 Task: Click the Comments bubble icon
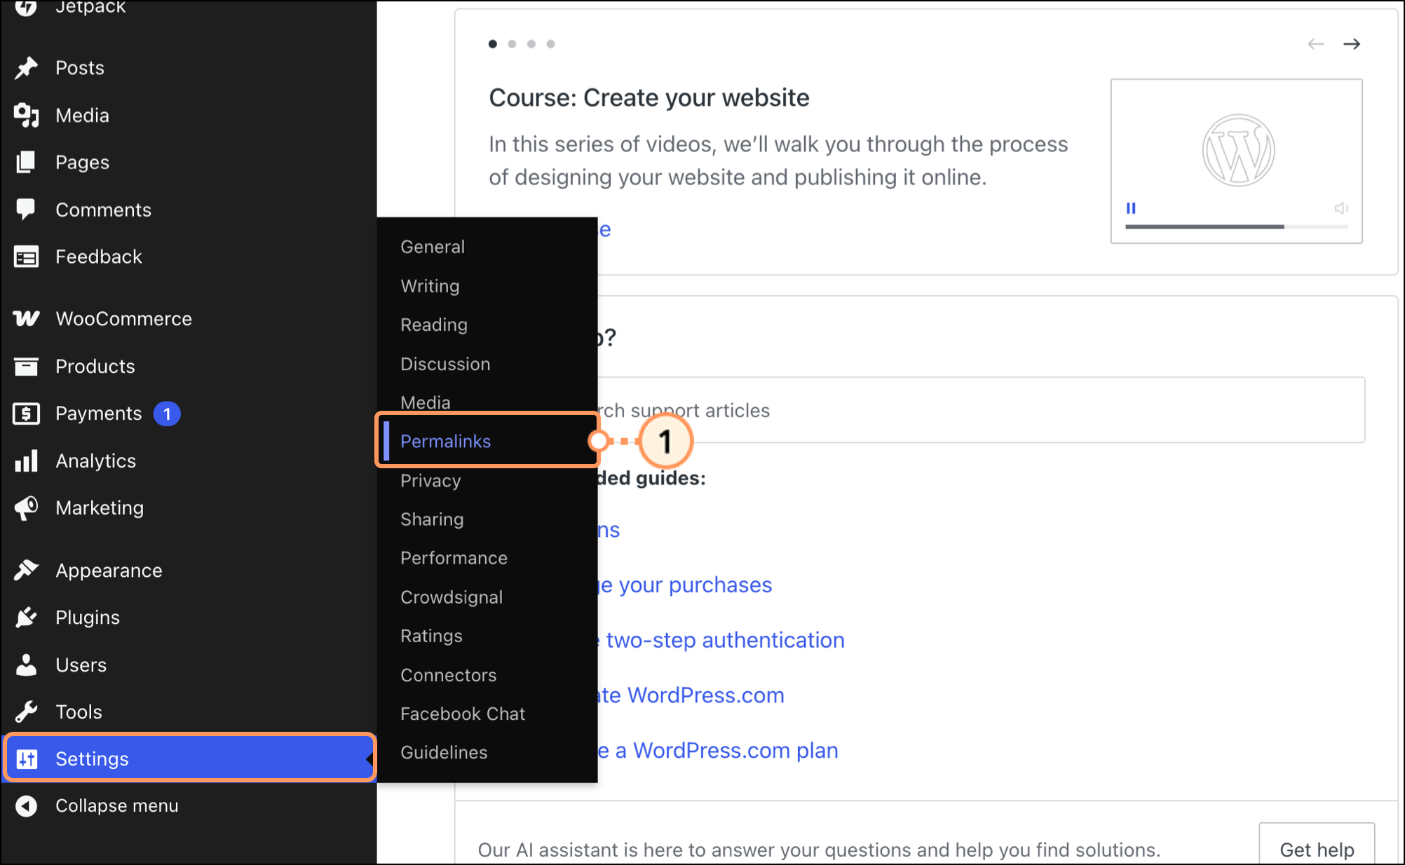click(x=26, y=210)
